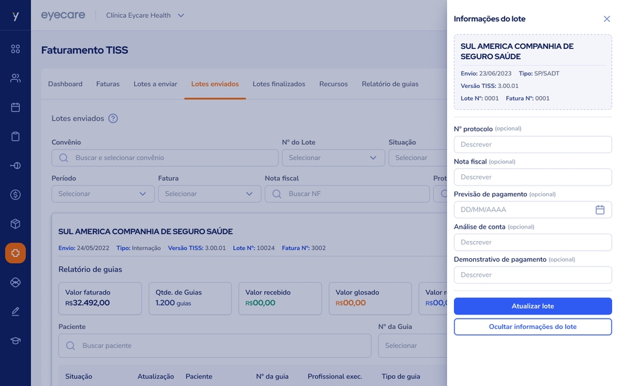Open the dashboard grid icon in sidebar
Viewport: 619px width, 386px height.
[x=15, y=49]
